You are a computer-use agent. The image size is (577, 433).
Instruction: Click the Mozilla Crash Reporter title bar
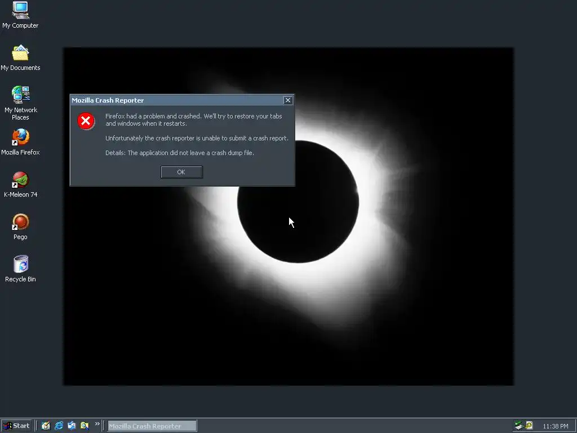(176, 100)
